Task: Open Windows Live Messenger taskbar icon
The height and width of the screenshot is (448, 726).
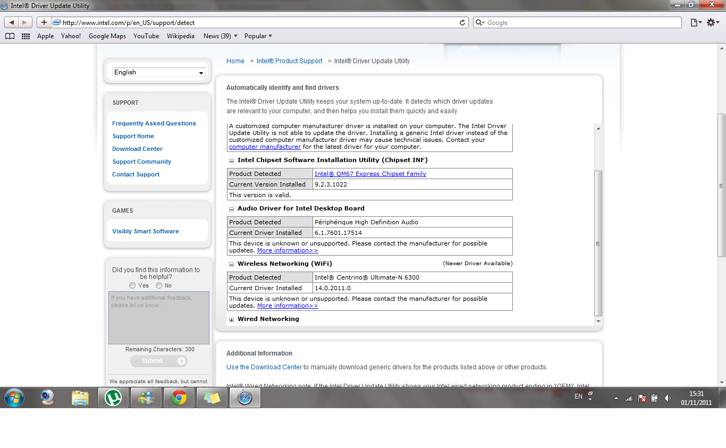Action: [x=146, y=398]
